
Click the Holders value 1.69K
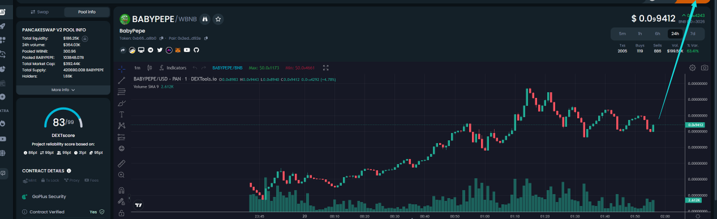pyautogui.click(x=68, y=76)
